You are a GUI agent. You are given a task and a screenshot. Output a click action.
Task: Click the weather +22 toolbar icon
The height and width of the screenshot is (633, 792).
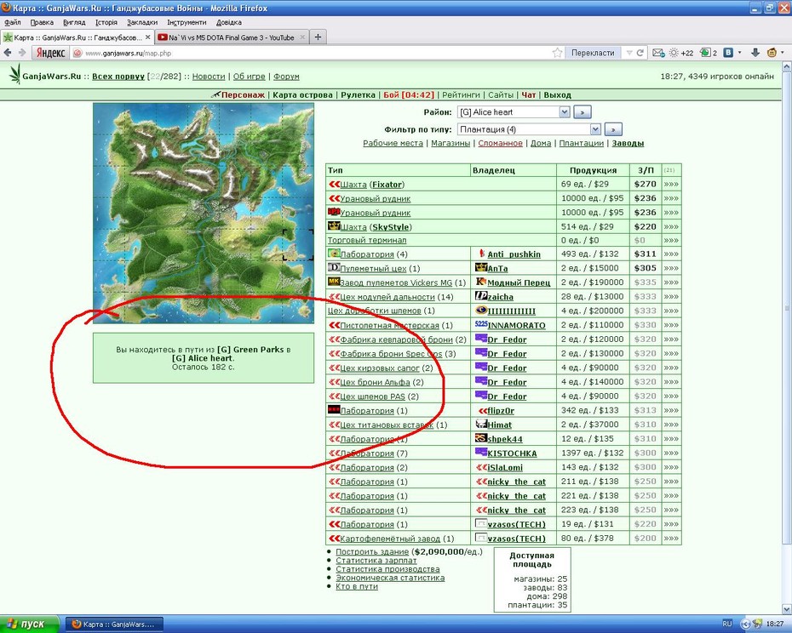(681, 53)
